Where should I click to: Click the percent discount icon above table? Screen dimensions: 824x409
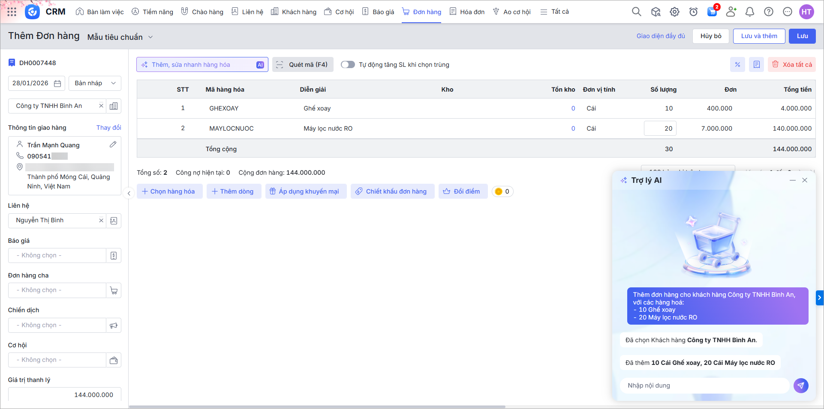(x=737, y=65)
